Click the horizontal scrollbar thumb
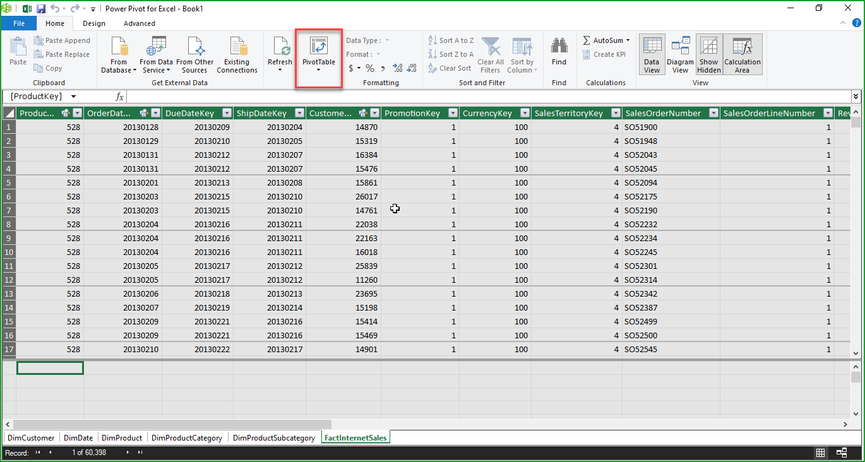The height and width of the screenshot is (462, 865). (x=172, y=424)
